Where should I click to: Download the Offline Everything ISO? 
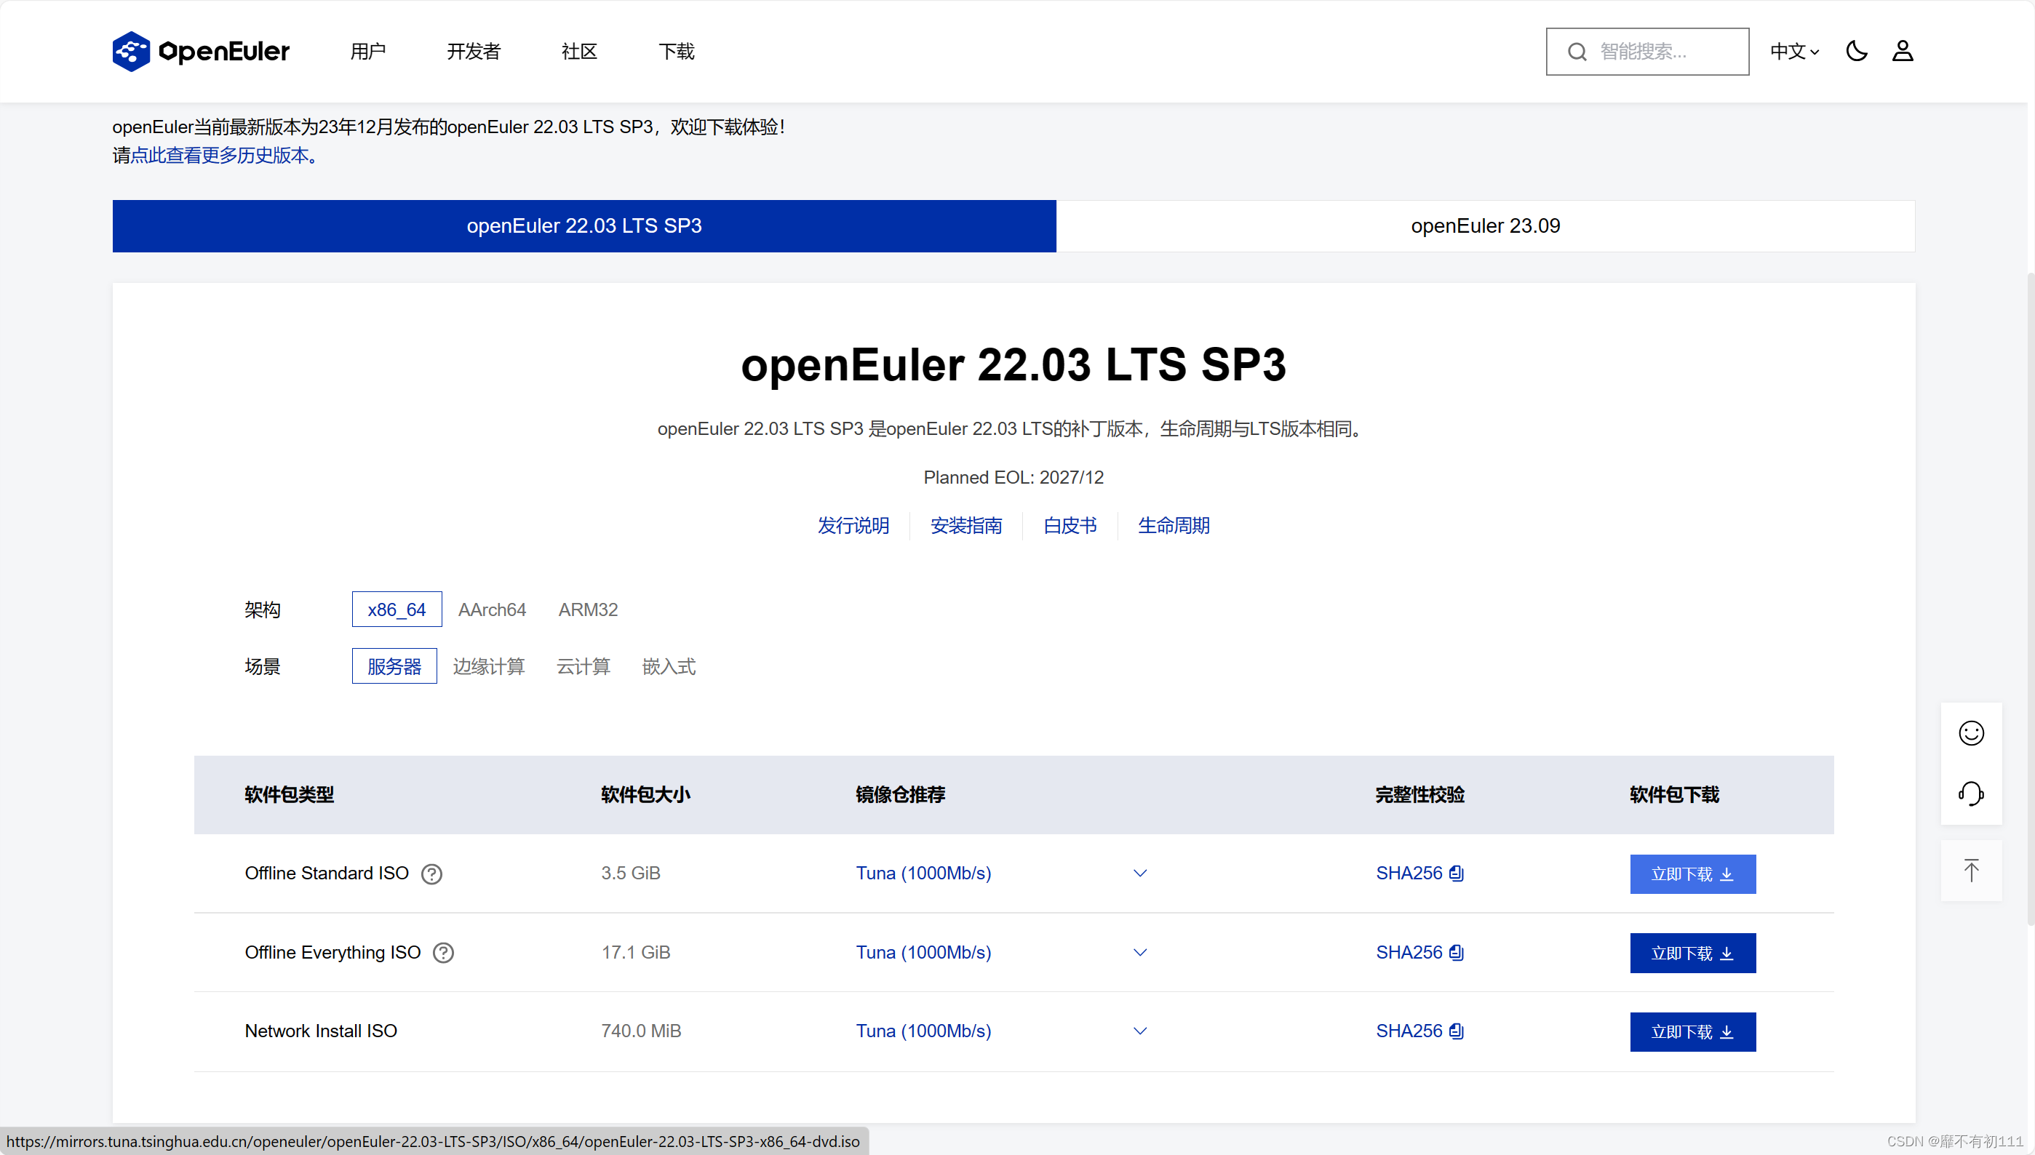click(1692, 954)
